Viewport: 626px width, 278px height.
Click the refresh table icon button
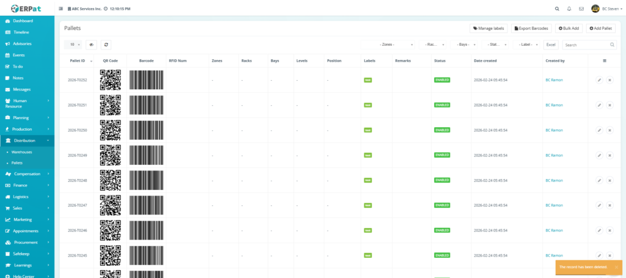point(106,45)
